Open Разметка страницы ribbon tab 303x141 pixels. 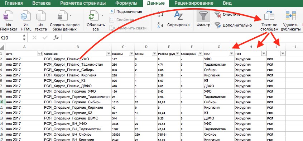tap(83, 3)
